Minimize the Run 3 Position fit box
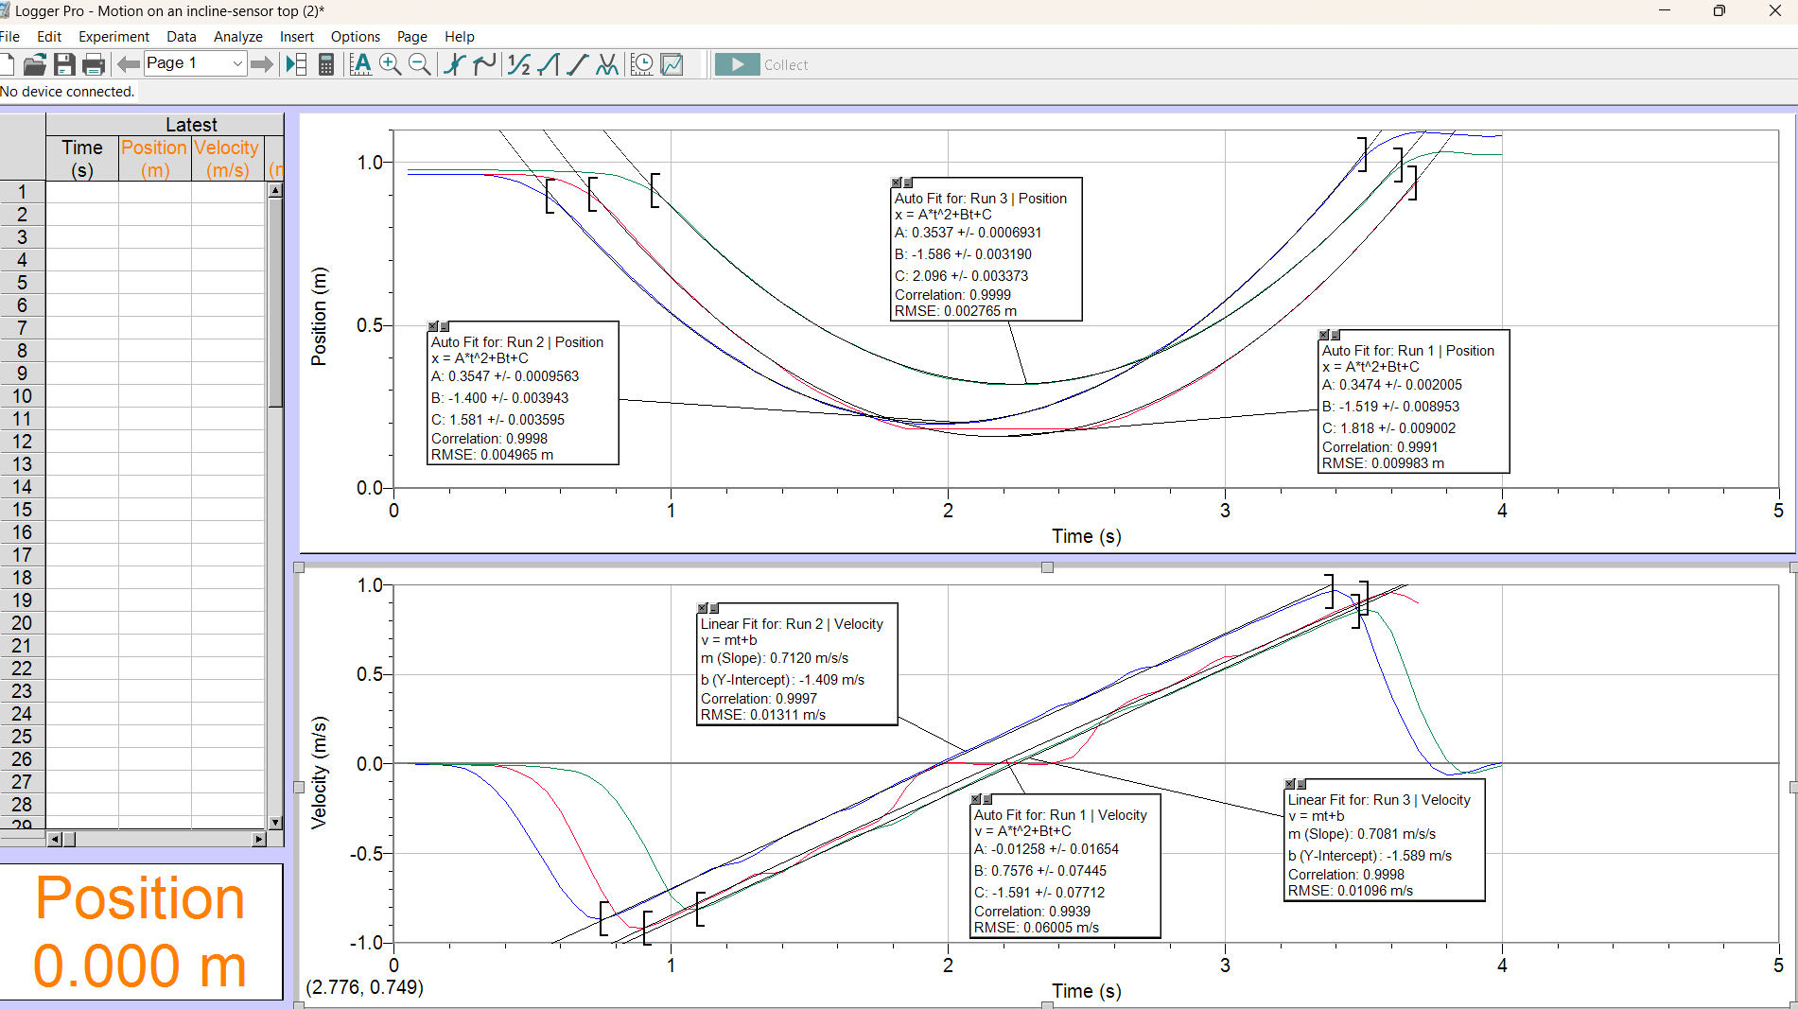1798x1009 pixels. click(907, 183)
